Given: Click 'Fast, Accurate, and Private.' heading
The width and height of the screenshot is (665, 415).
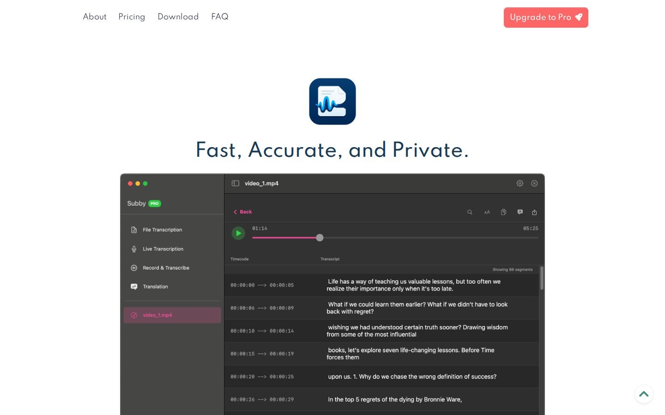Looking at the screenshot, I should click(x=332, y=150).
